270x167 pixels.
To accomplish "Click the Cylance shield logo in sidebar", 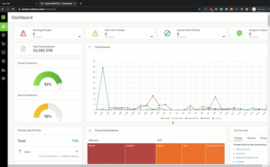I will 3,17.
